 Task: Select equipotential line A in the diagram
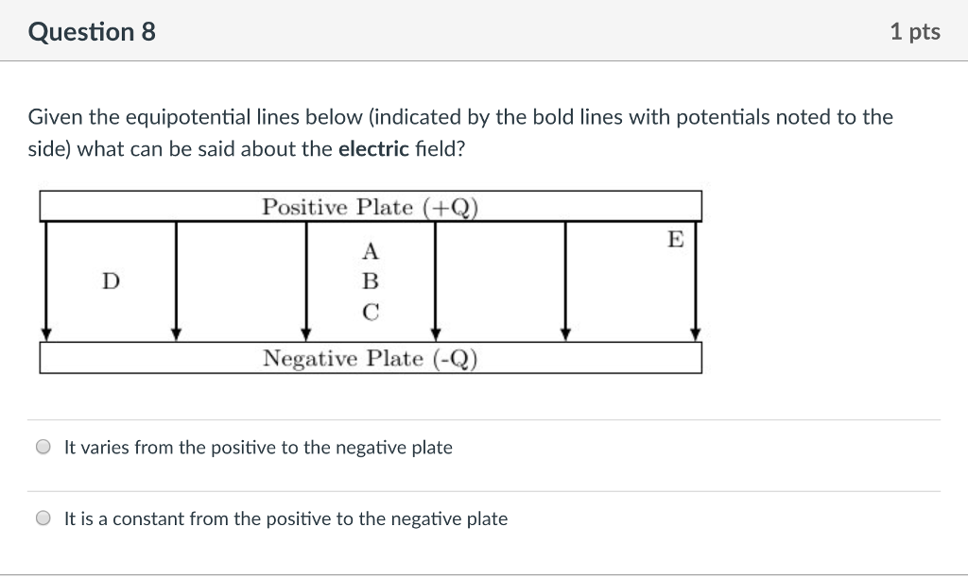[372, 249]
